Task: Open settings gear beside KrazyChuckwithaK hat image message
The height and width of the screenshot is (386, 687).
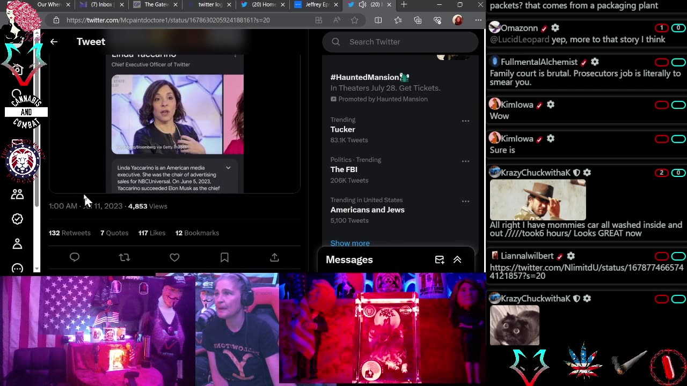Action: click(x=587, y=173)
